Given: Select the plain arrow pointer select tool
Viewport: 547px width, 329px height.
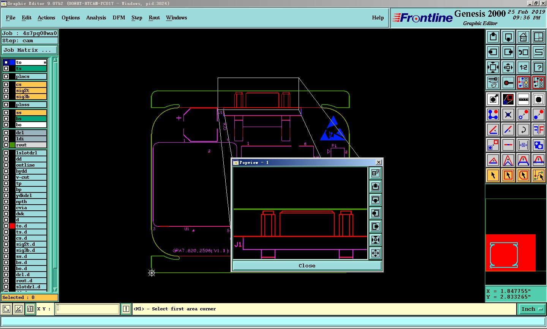Looking at the screenshot, I should 493,175.
